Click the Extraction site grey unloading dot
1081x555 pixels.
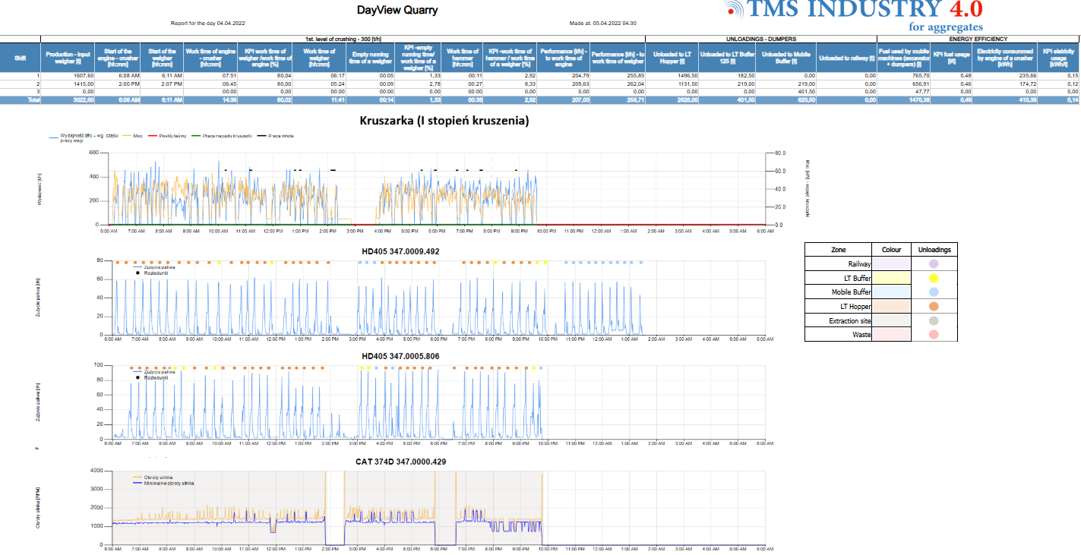pos(934,320)
